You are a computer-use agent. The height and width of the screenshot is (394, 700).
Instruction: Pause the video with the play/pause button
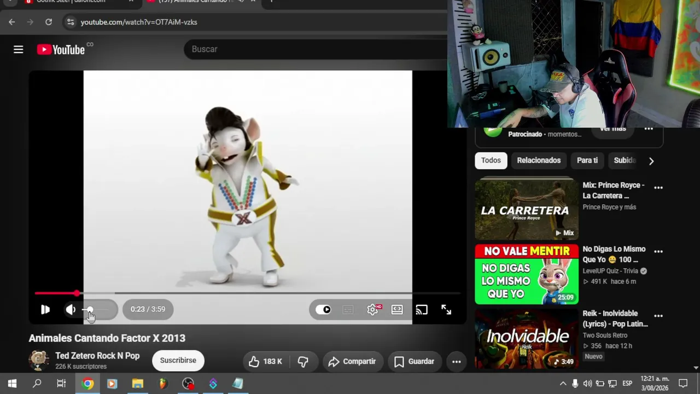[45, 310]
